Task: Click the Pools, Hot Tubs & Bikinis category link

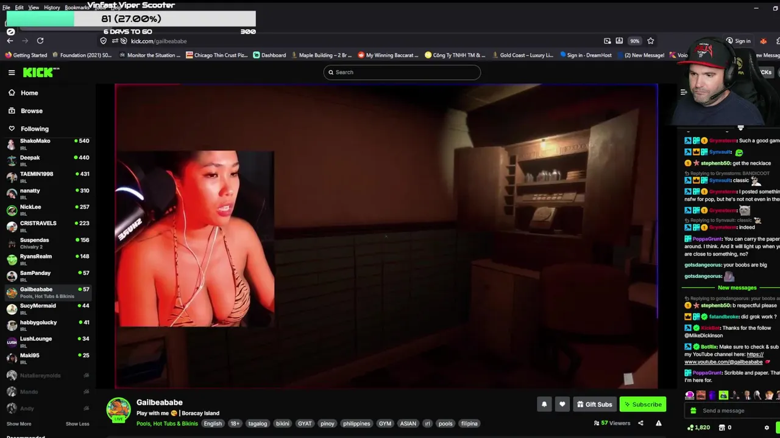Action: point(167,424)
